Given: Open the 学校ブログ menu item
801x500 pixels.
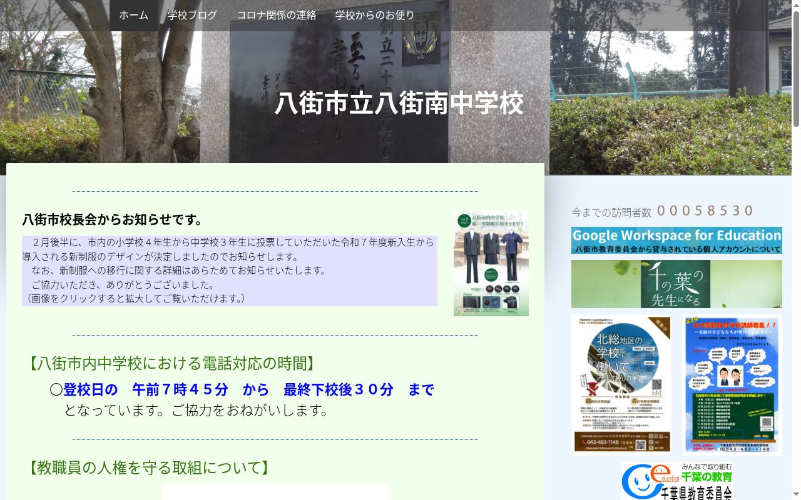Looking at the screenshot, I should pos(192,16).
